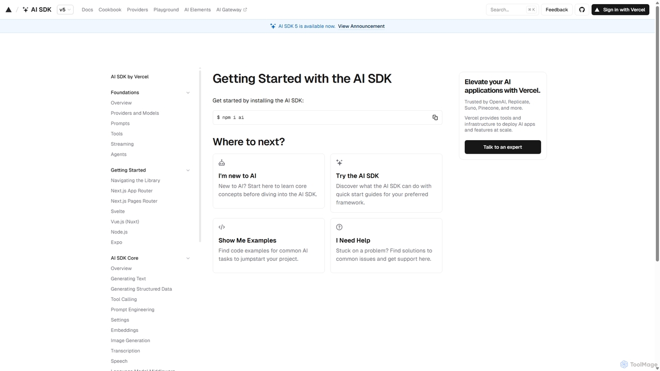Click the Where to next? heading
The height and width of the screenshot is (371, 660).
point(249,142)
